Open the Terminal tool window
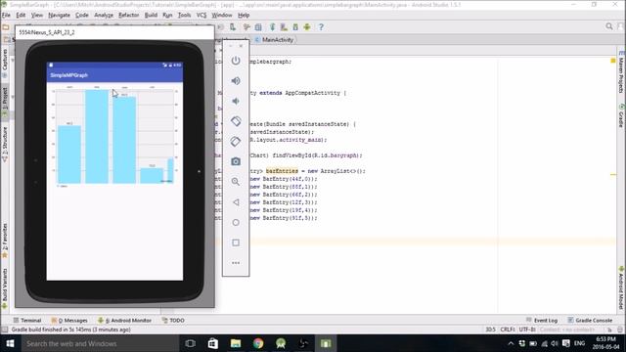This screenshot has height=352, width=626. (x=27, y=321)
